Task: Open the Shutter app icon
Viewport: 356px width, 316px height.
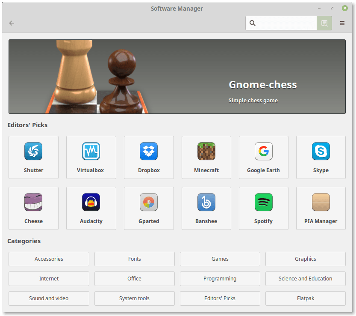Action: pyautogui.click(x=33, y=152)
